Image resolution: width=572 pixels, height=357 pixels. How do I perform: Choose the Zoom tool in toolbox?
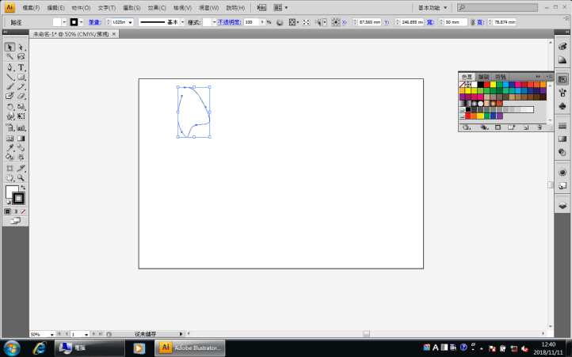tap(21, 177)
